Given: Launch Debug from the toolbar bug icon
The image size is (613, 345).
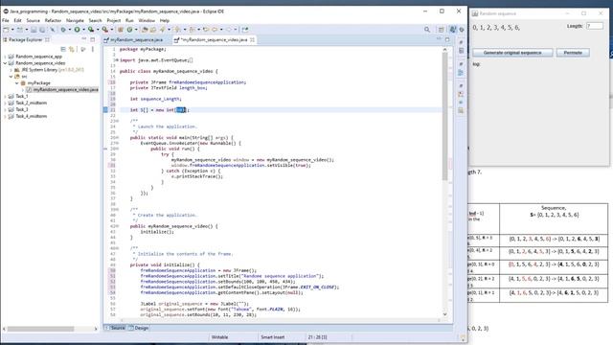Looking at the screenshot, I should click(x=63, y=30).
